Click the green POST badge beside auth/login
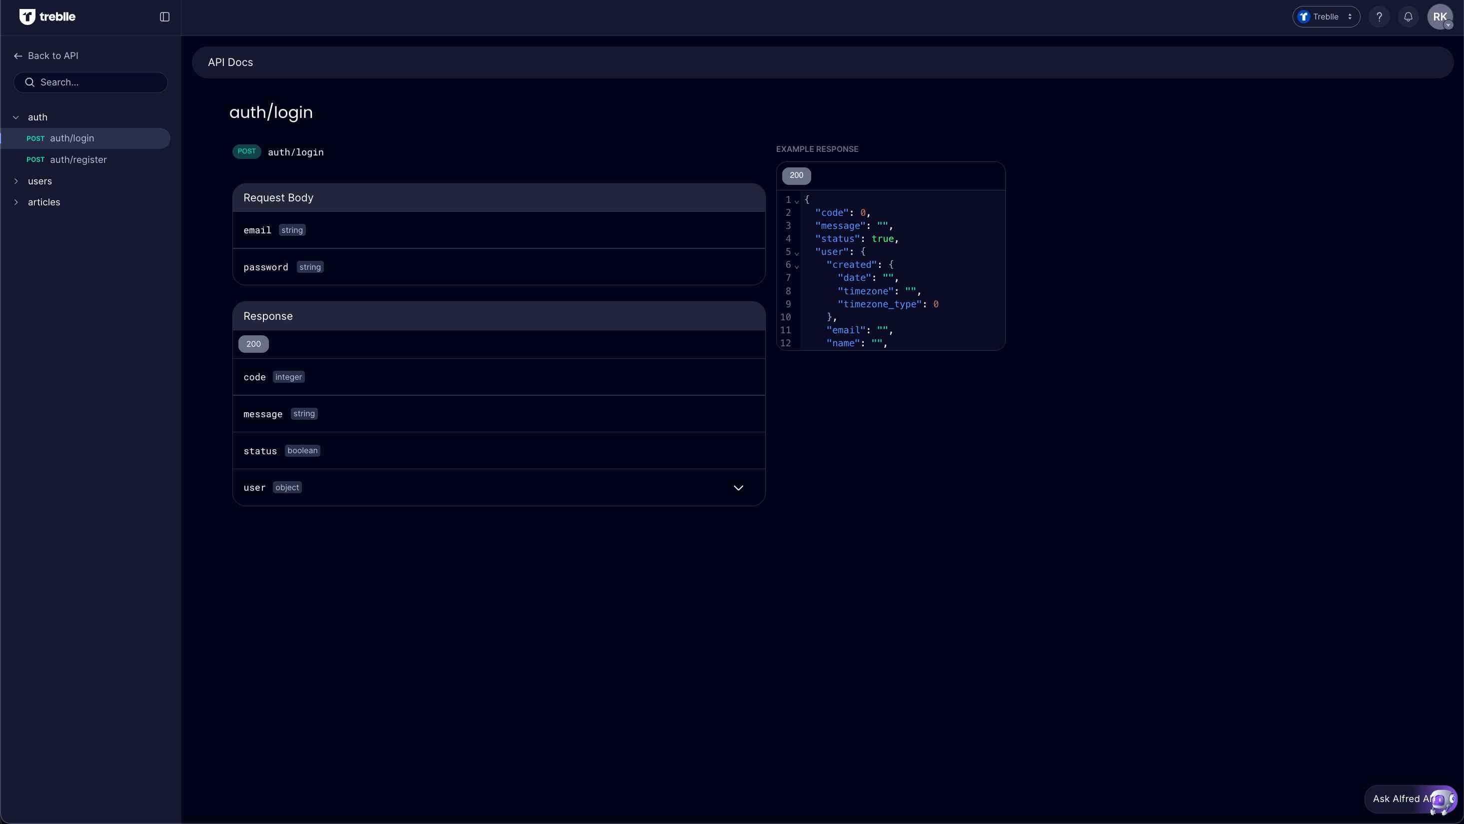The height and width of the screenshot is (824, 1464). pyautogui.click(x=246, y=151)
